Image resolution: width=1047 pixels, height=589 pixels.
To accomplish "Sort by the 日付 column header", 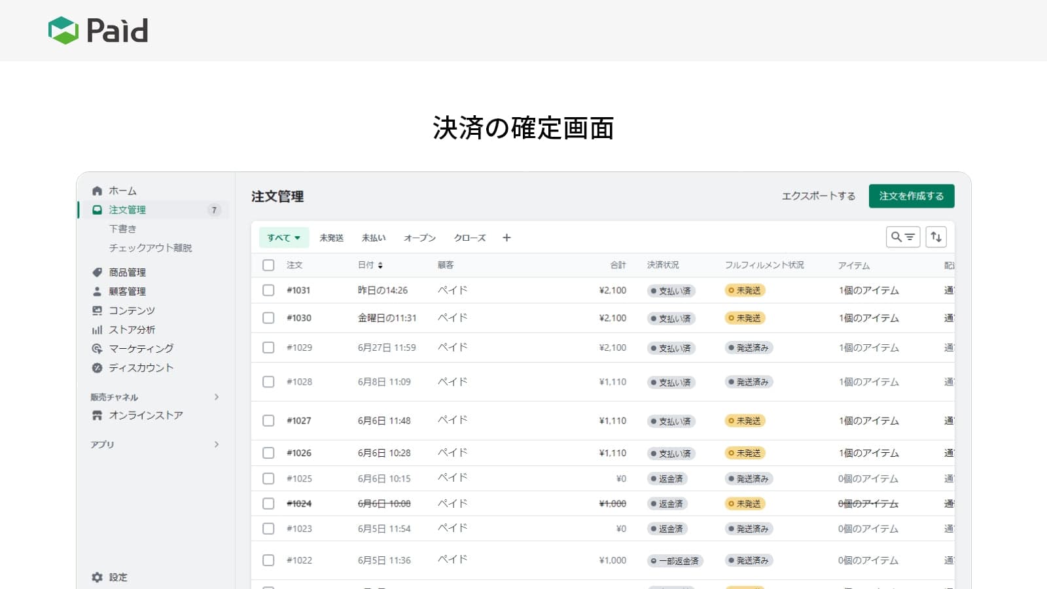I will (370, 265).
